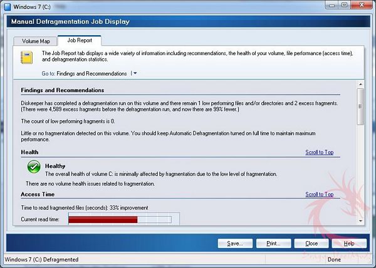Image resolution: width=376 pixels, height=268 pixels.
Task: Click the vertical scrollbar thumb
Action: [x=360, y=106]
